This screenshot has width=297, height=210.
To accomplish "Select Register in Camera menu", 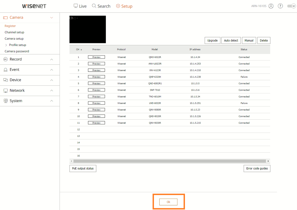I will click(x=10, y=26).
